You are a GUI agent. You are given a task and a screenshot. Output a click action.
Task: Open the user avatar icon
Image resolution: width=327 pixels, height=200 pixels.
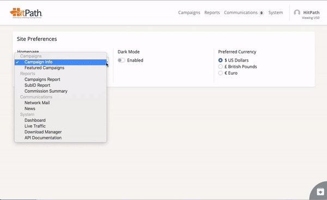297,13
